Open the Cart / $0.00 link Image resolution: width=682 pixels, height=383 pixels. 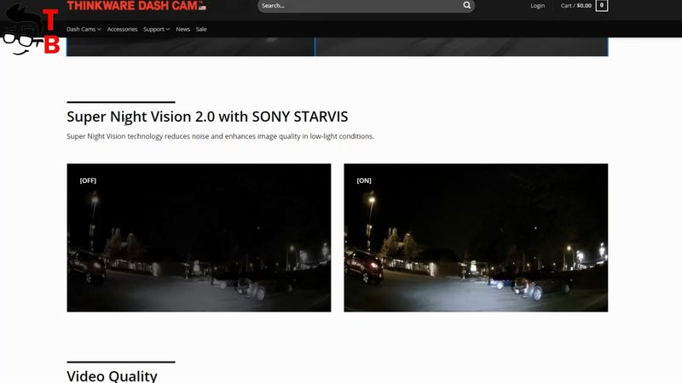pyautogui.click(x=576, y=6)
